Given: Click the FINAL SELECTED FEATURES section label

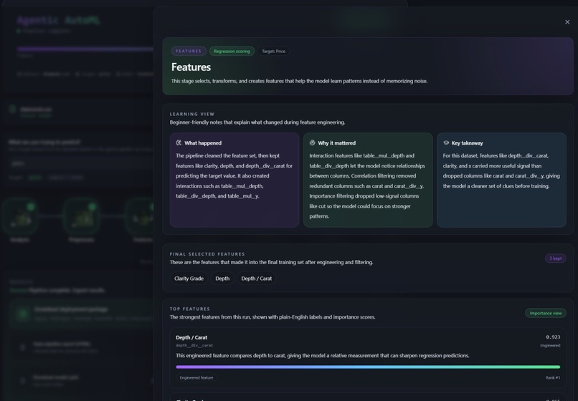Looking at the screenshot, I should pos(207,254).
